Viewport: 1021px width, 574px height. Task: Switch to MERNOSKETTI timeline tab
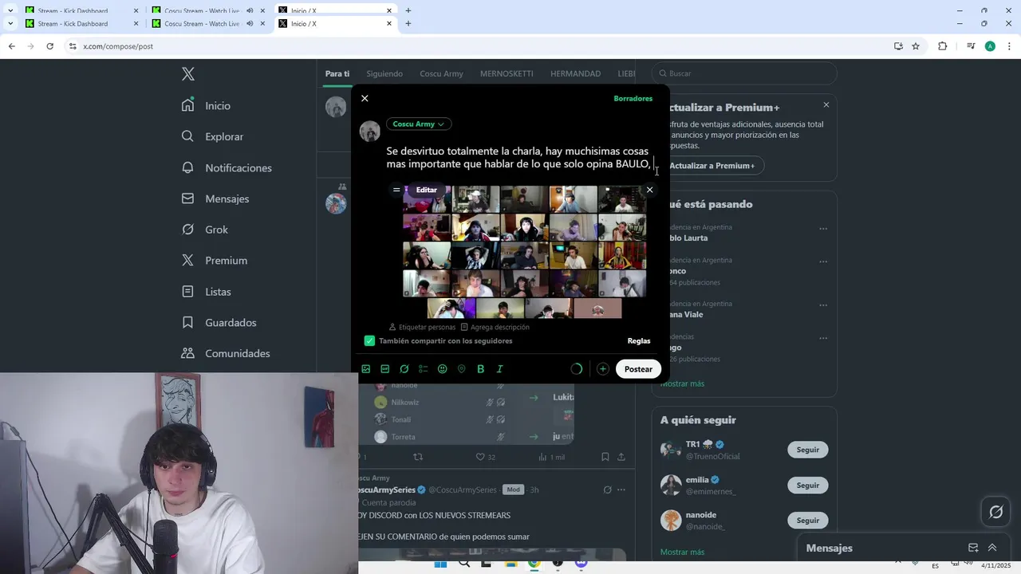(507, 73)
